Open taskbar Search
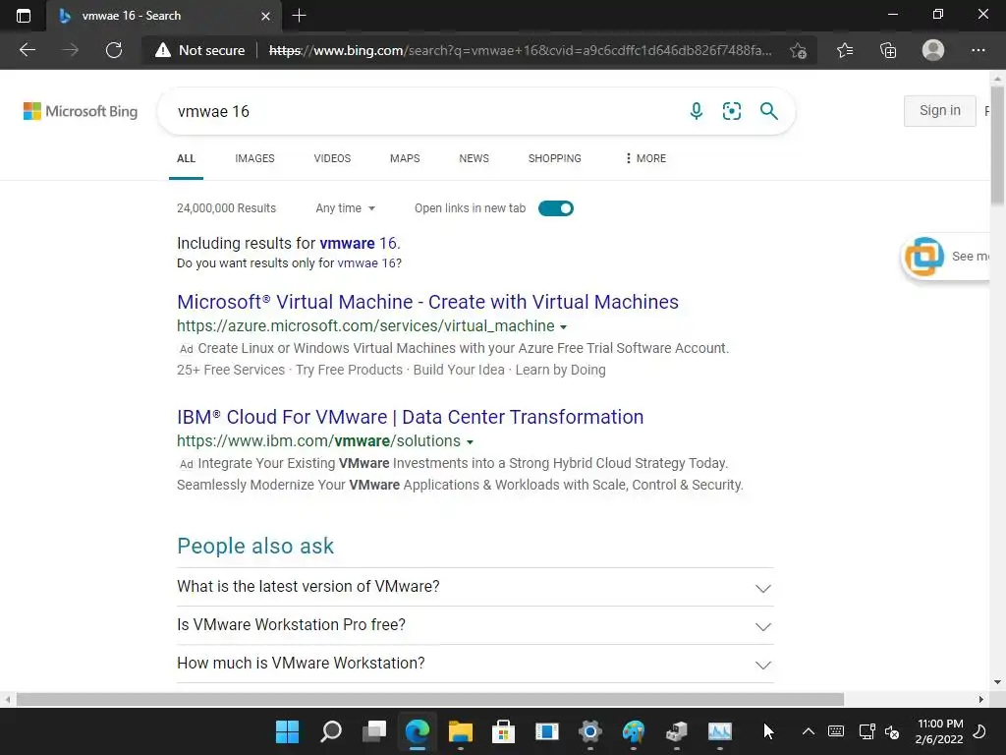Image resolution: width=1006 pixels, height=755 pixels. [331, 731]
